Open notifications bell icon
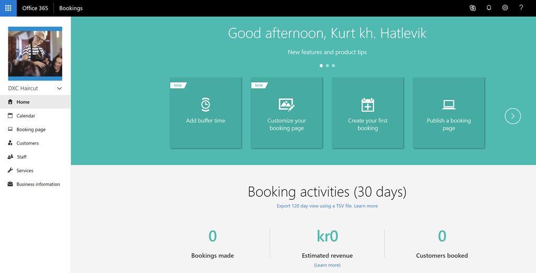The height and width of the screenshot is (273, 536). [488, 8]
